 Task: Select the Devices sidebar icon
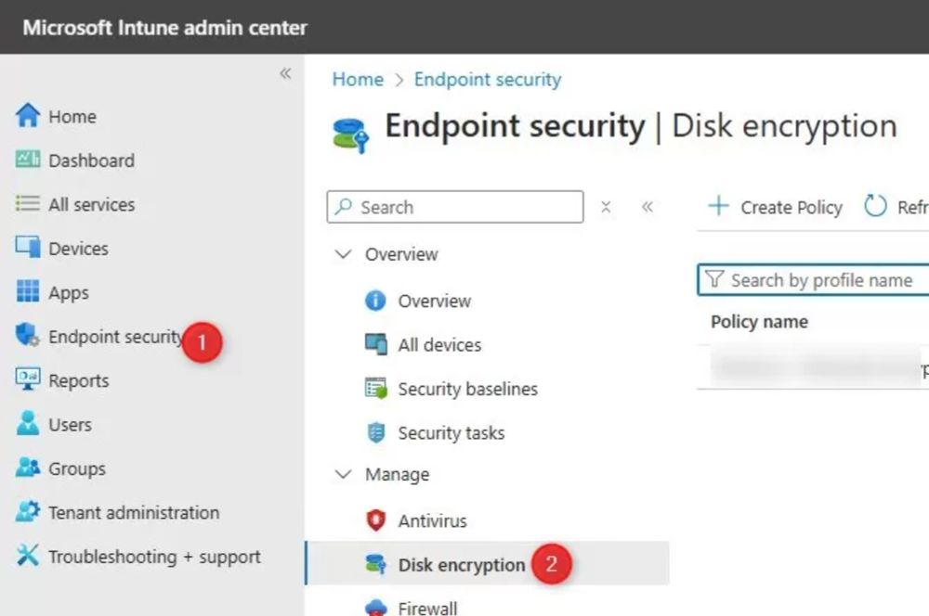(x=27, y=248)
